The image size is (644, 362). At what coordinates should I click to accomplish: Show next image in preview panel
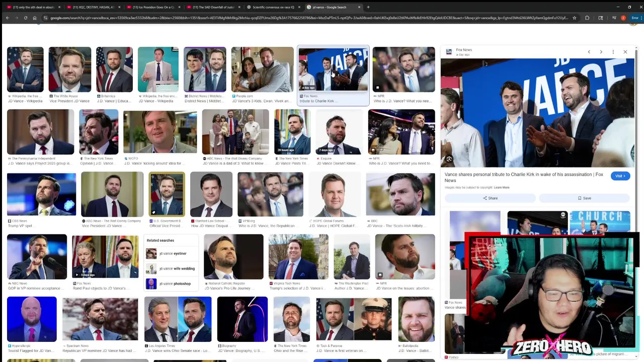click(601, 52)
